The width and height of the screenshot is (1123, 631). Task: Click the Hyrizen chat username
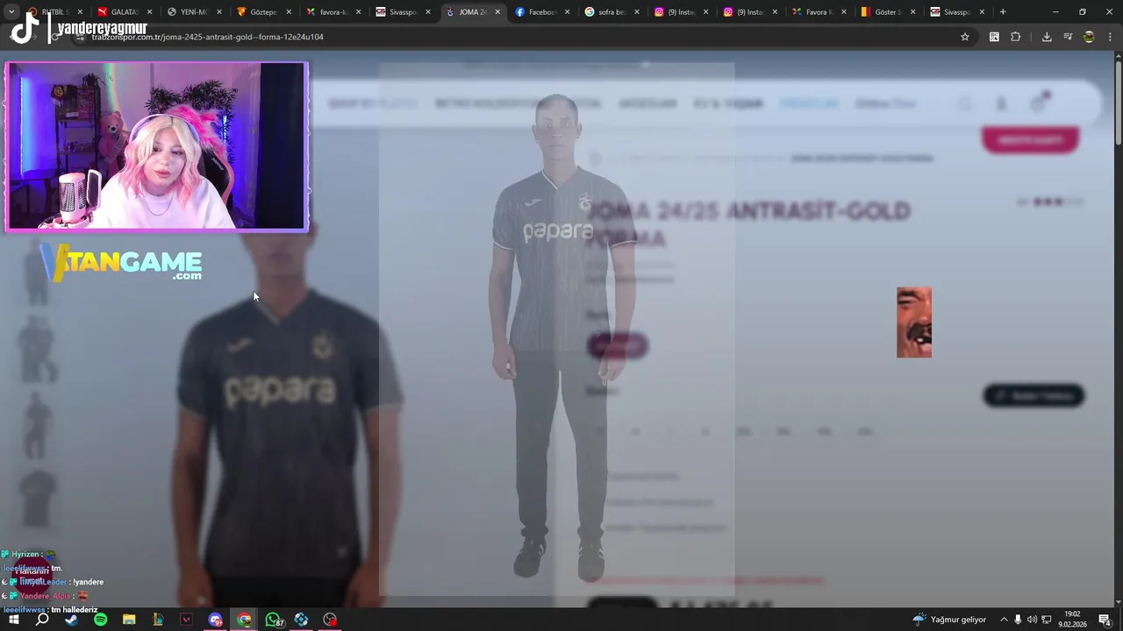pyautogui.click(x=25, y=554)
